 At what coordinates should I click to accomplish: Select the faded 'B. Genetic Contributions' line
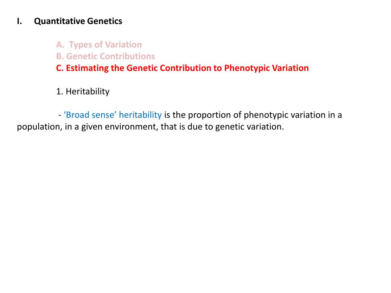tap(105, 56)
